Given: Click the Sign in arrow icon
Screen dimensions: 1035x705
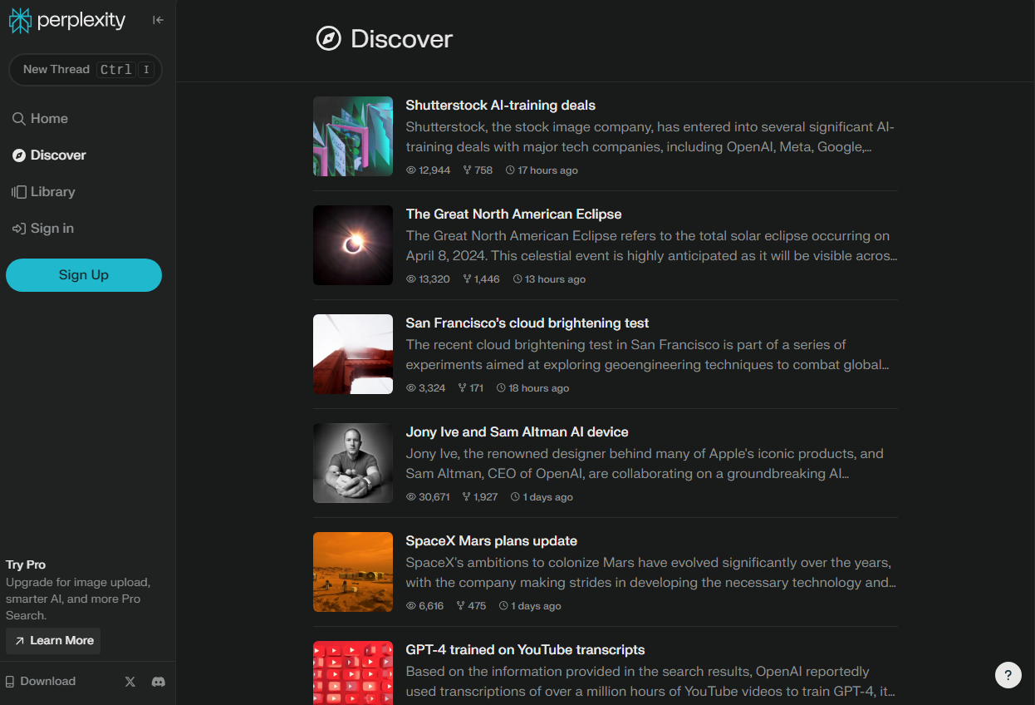Looking at the screenshot, I should [x=18, y=229].
